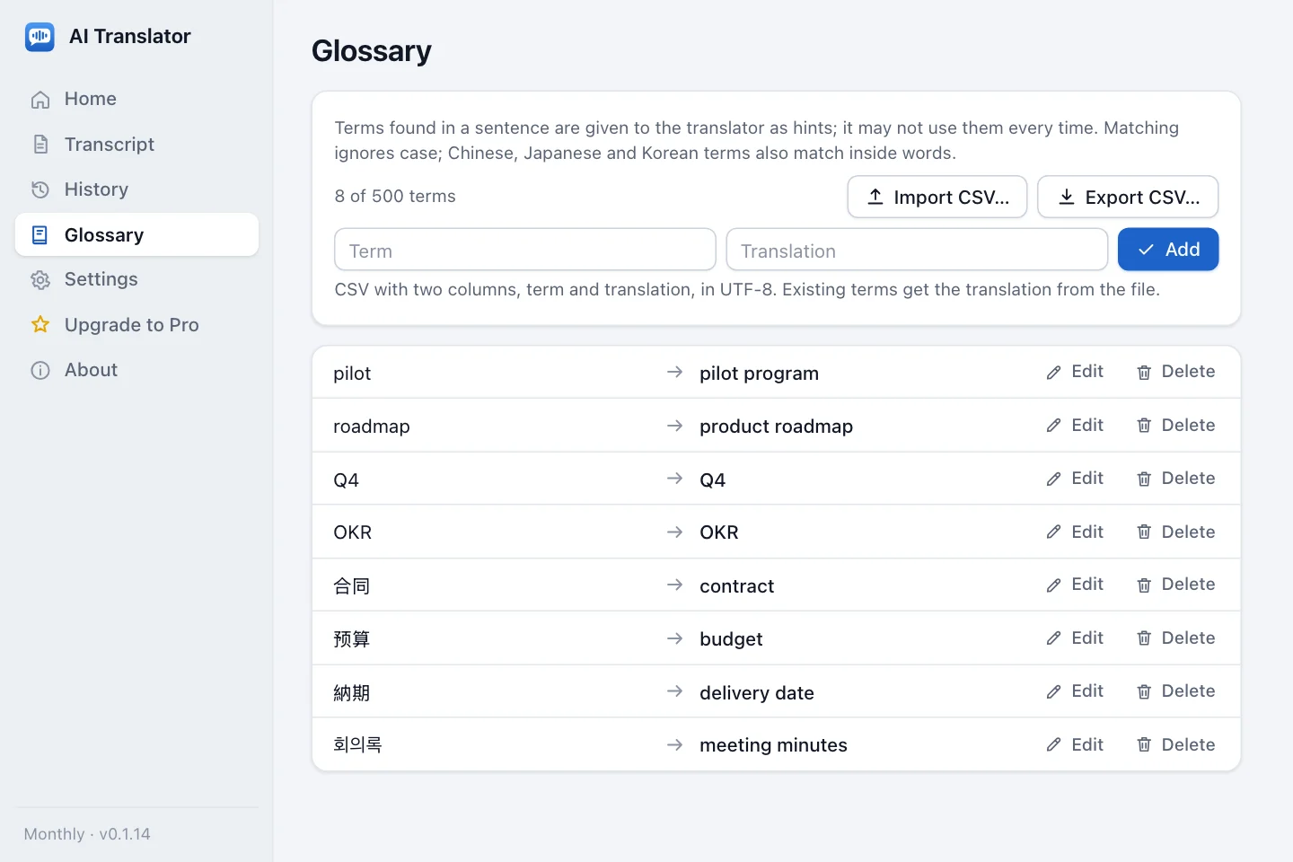Edit the 회의록 meeting minutes entry

pos(1075,744)
